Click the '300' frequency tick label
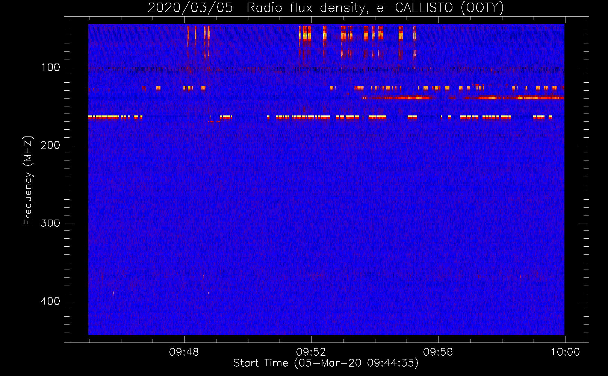 tap(51, 223)
